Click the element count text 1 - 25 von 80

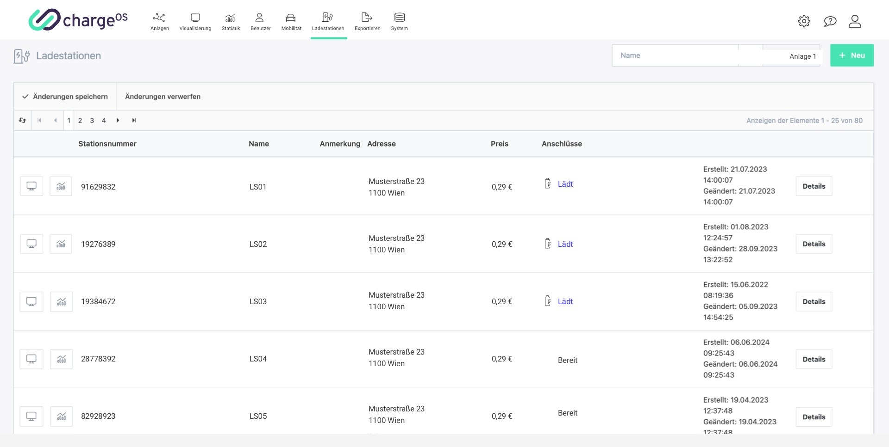coord(841,121)
